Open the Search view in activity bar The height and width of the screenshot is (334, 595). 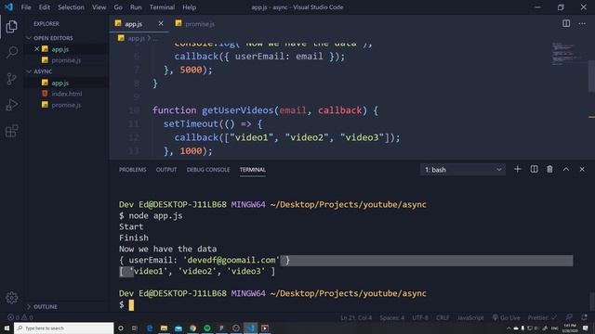[x=12, y=52]
